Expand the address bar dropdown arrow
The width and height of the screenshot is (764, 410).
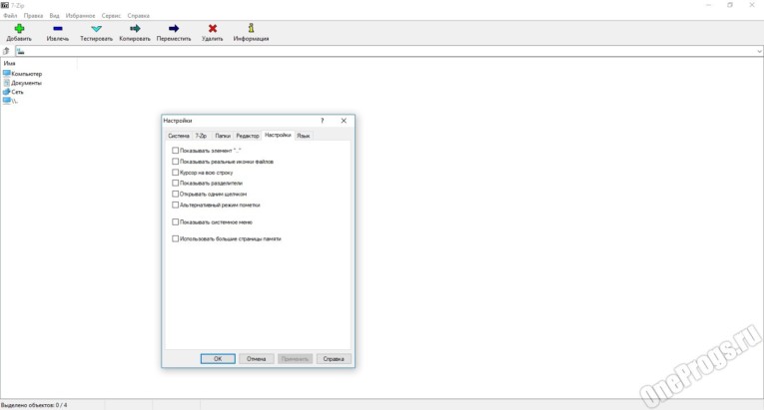tap(759, 51)
